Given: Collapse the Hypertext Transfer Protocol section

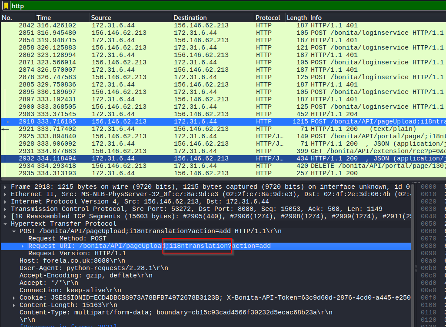Looking at the screenshot, I should [x=5, y=224].
